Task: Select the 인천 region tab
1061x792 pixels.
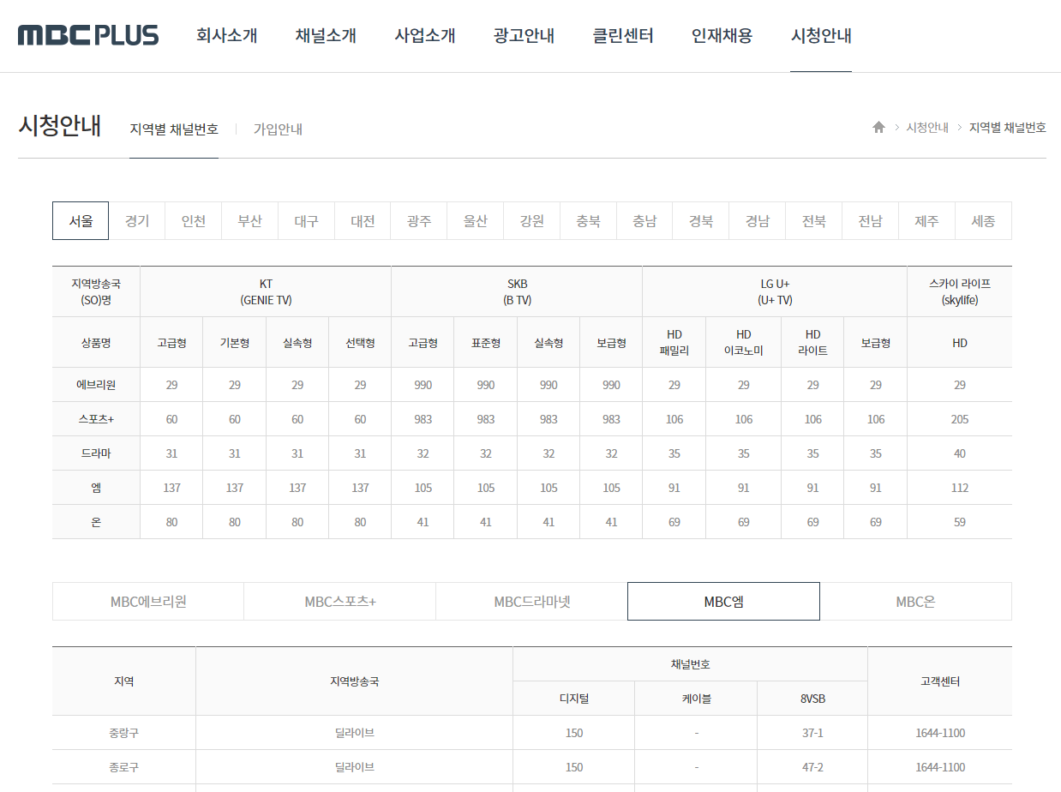Action: 194,220
